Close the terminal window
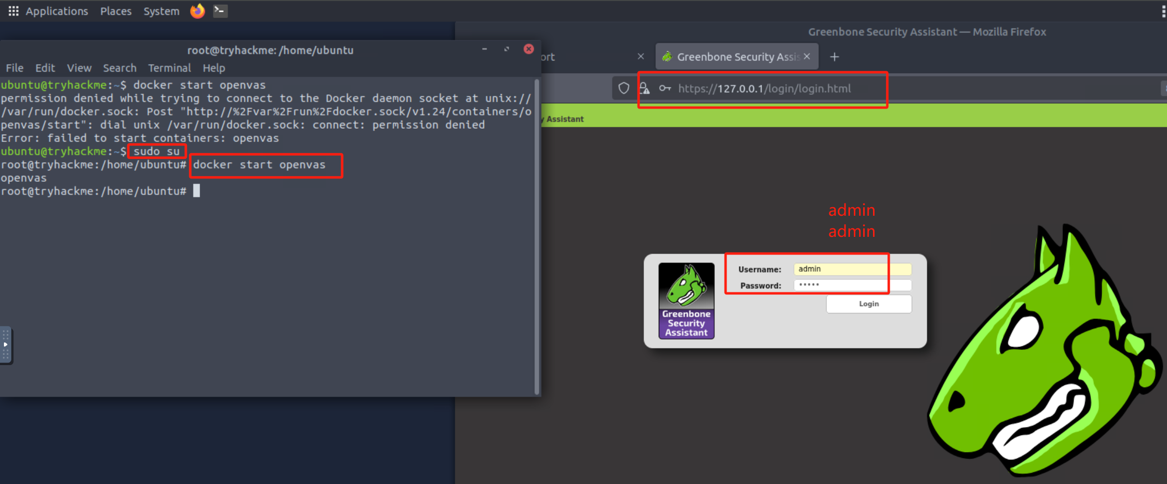The width and height of the screenshot is (1167, 484). [528, 49]
